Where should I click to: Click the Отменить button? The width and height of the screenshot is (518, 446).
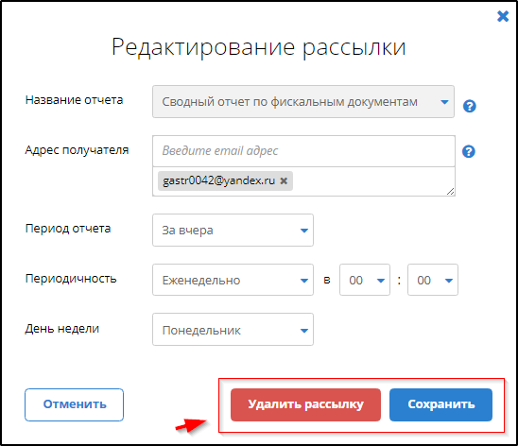click(x=75, y=404)
